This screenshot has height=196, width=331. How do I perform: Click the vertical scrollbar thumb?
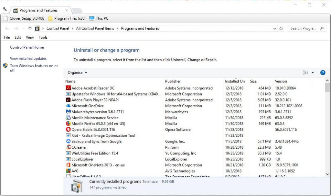tap(327, 87)
